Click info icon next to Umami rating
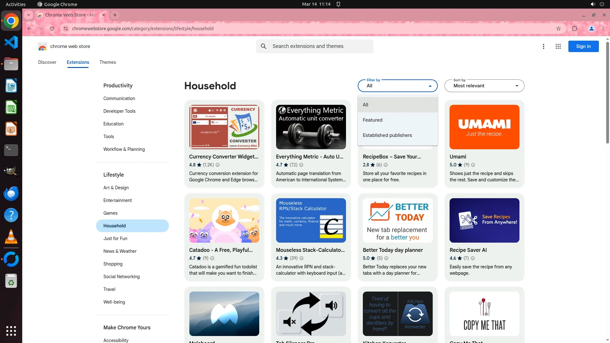Screen dimensions: 610x343 [x=473, y=165]
